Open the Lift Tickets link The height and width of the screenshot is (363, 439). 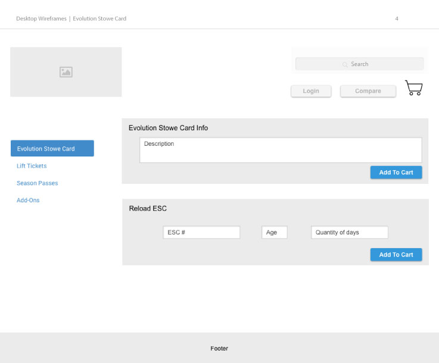point(32,166)
